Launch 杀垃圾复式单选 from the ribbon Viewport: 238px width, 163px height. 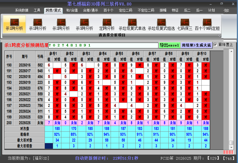point(132,24)
